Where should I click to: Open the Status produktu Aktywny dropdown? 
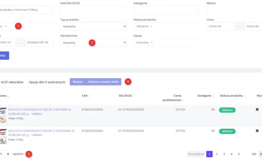[167, 26]
